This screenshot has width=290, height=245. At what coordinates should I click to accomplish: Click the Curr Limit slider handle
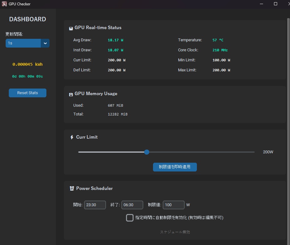coord(147,152)
